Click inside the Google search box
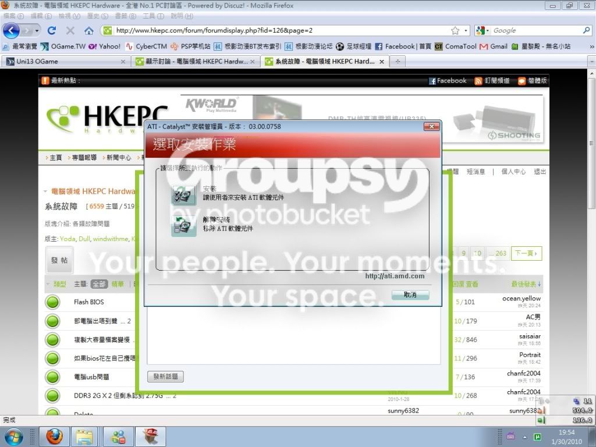The height and width of the screenshot is (447, 596). click(x=536, y=30)
